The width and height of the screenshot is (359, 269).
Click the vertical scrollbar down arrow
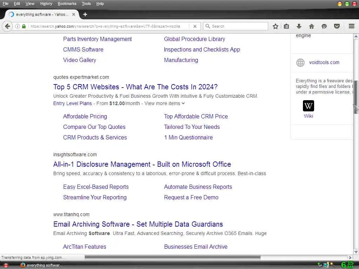tap(356, 252)
